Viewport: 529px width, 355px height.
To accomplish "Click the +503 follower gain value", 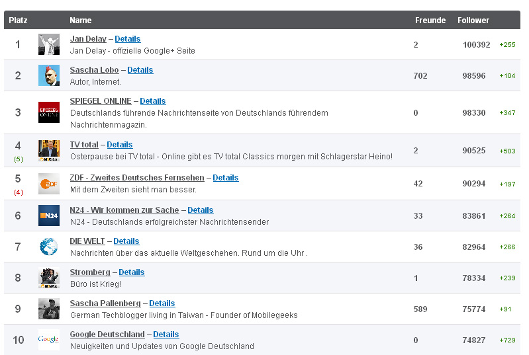I will (x=507, y=151).
